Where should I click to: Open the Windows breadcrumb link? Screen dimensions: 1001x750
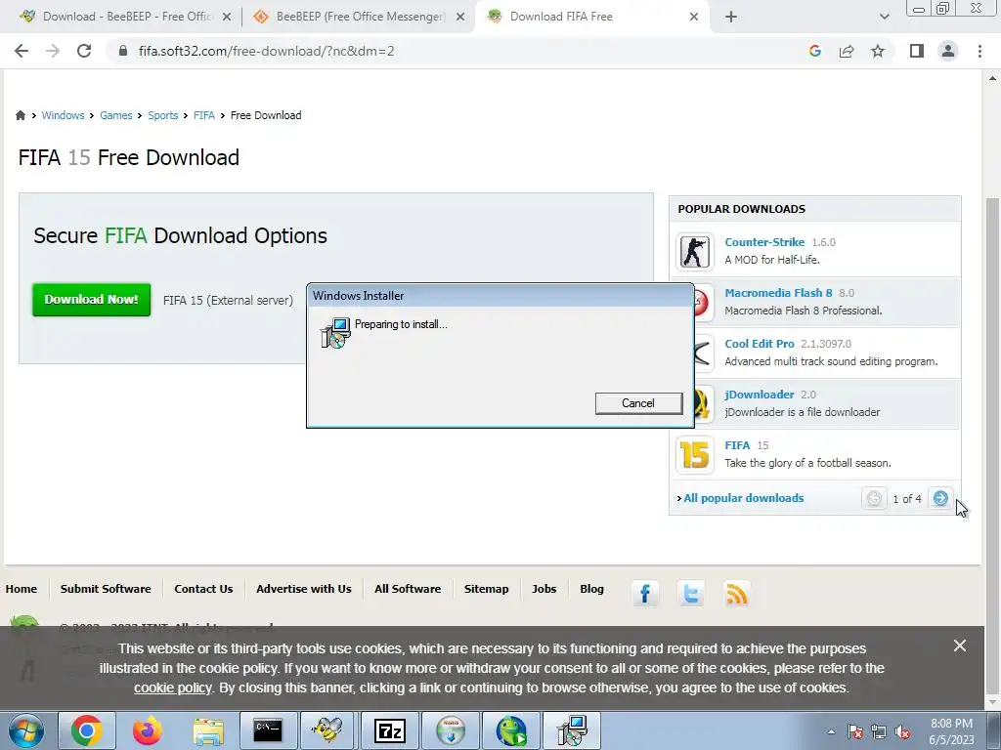63,115
